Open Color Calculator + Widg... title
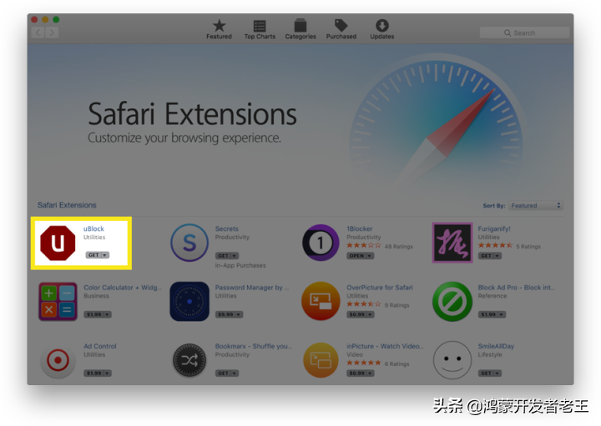The width and height of the screenshot is (601, 426). (x=123, y=288)
